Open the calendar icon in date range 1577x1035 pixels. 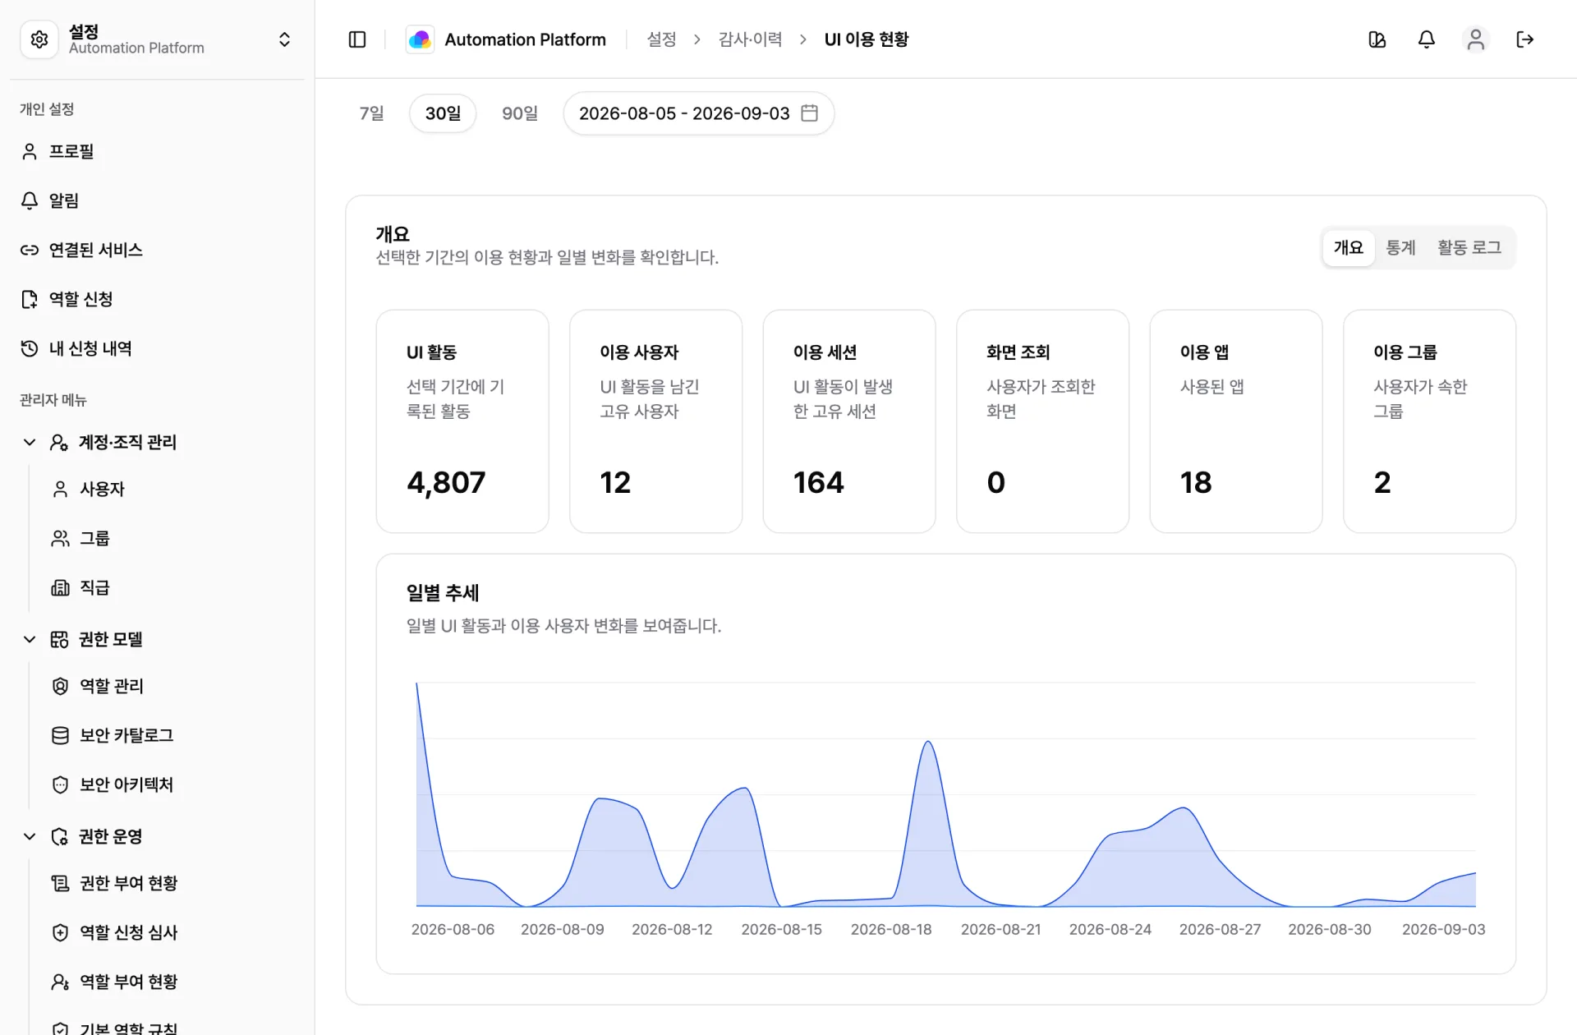point(809,113)
